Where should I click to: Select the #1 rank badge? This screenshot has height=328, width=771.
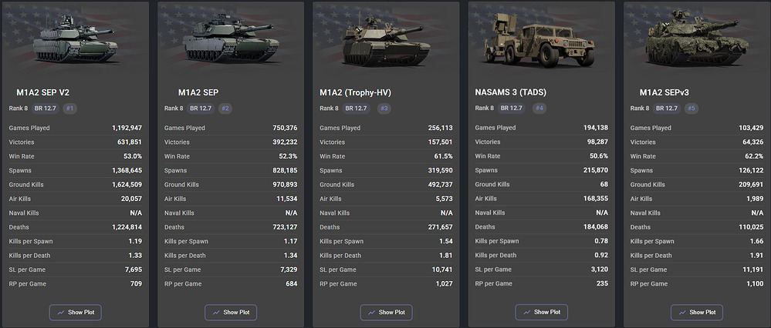pyautogui.click(x=69, y=109)
